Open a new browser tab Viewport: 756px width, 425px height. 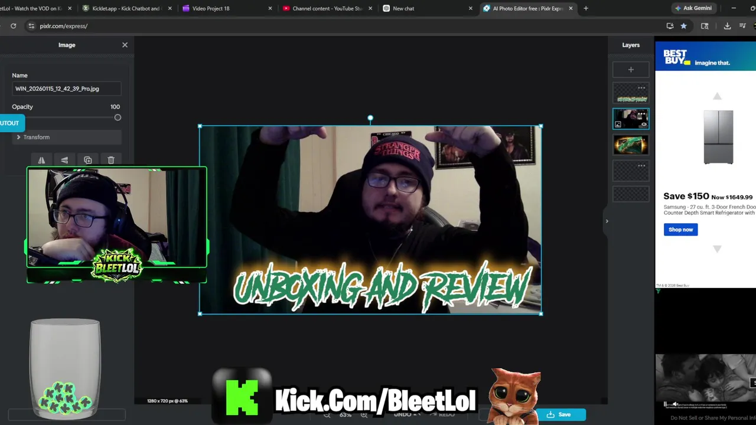point(586,8)
